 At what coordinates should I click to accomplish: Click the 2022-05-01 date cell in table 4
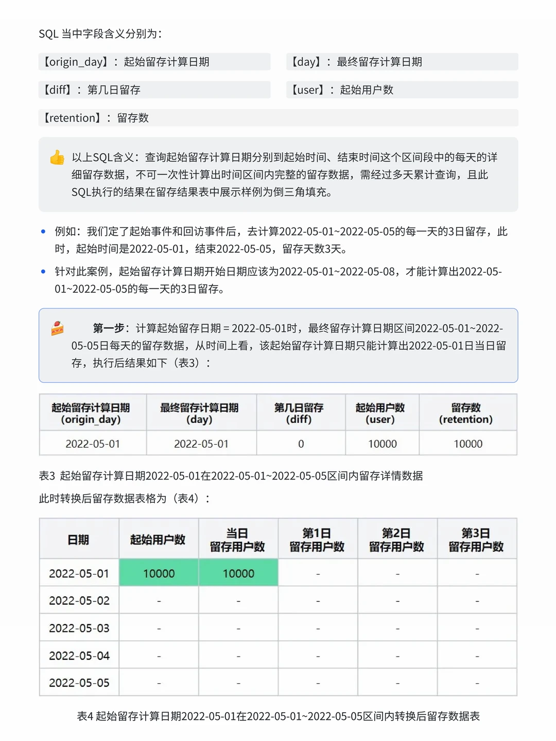coord(79,572)
